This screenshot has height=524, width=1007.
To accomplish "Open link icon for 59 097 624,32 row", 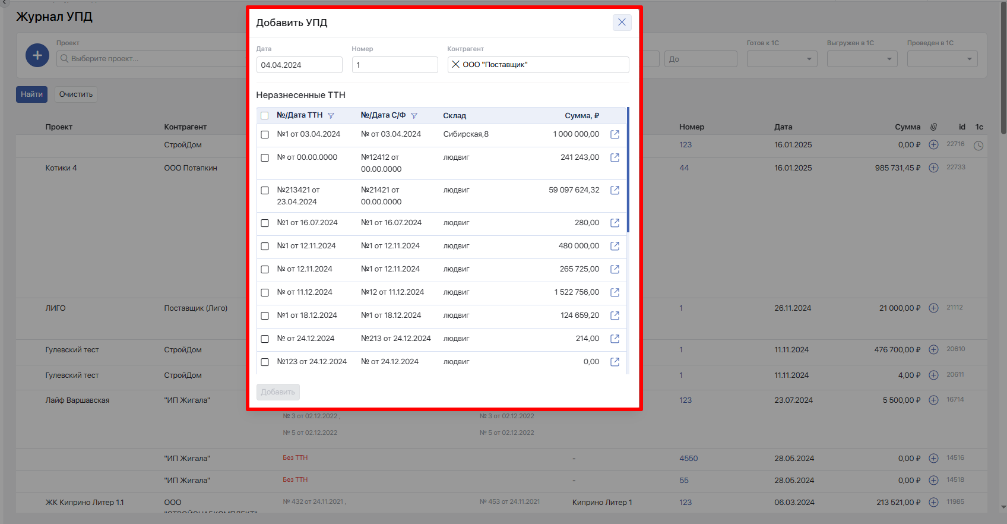I will point(615,190).
